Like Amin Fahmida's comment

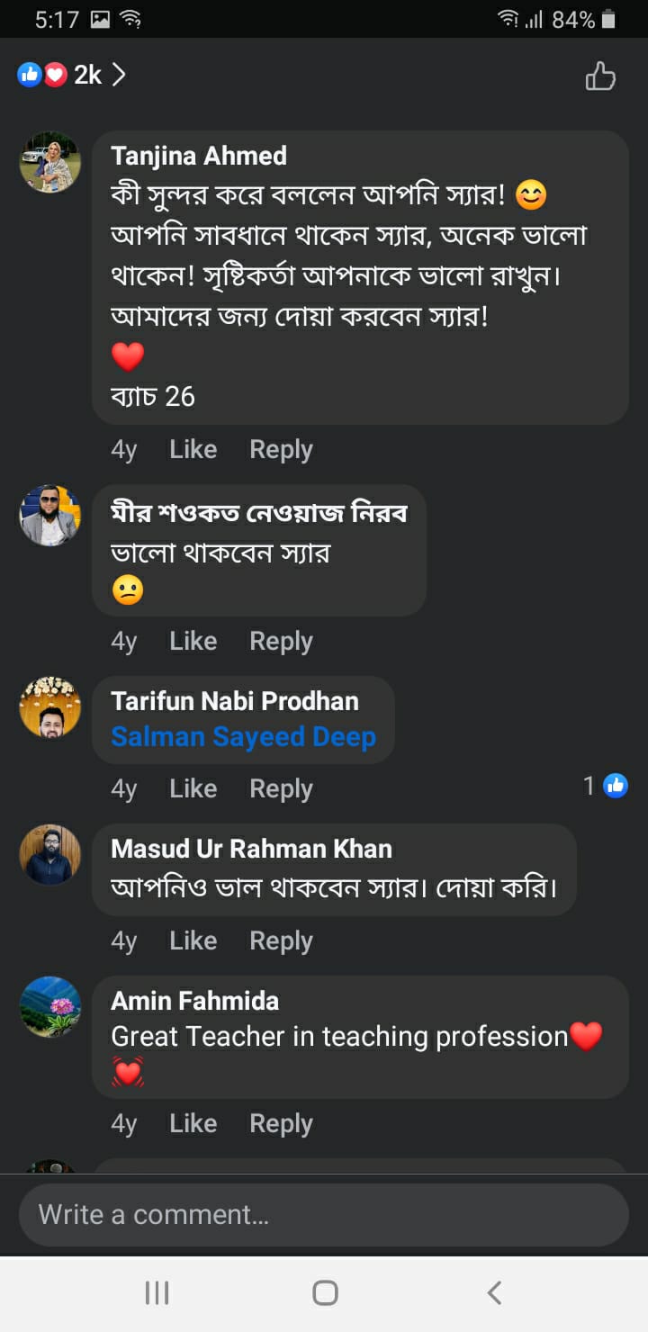[x=193, y=1123]
